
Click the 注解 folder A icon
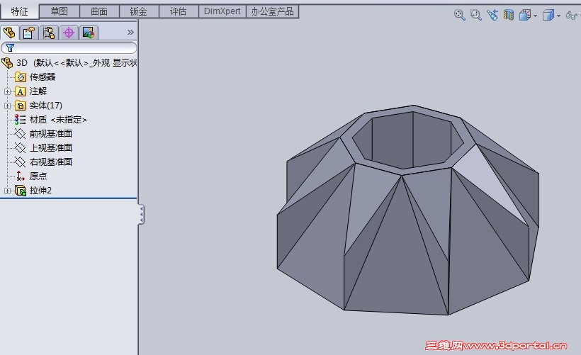pyautogui.click(x=21, y=91)
